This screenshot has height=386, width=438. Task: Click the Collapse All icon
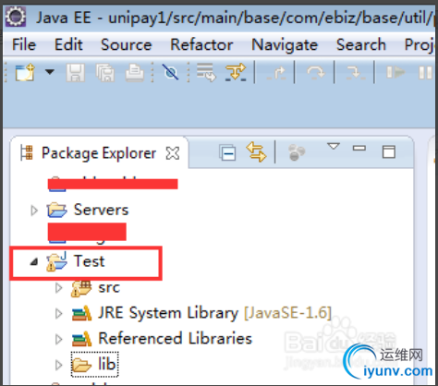point(227,152)
